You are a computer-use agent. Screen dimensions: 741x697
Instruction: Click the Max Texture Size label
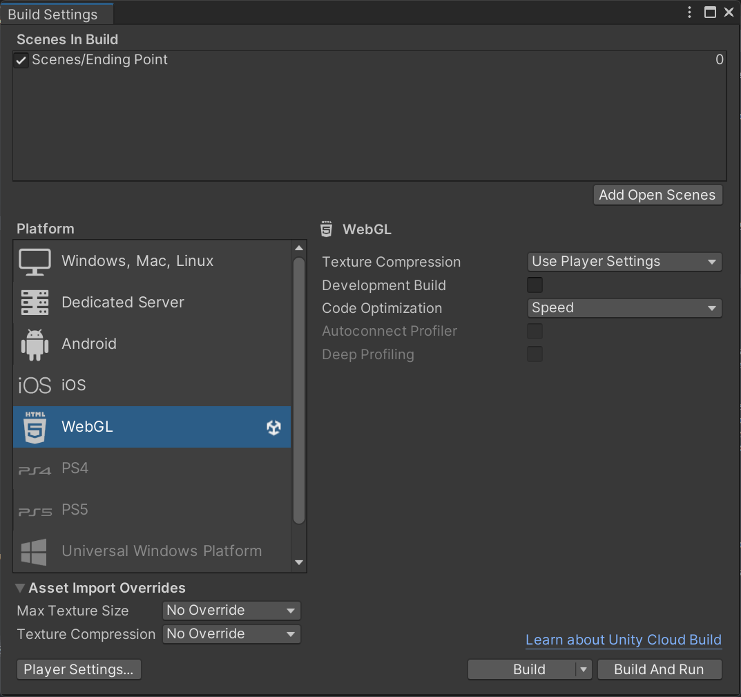(73, 611)
